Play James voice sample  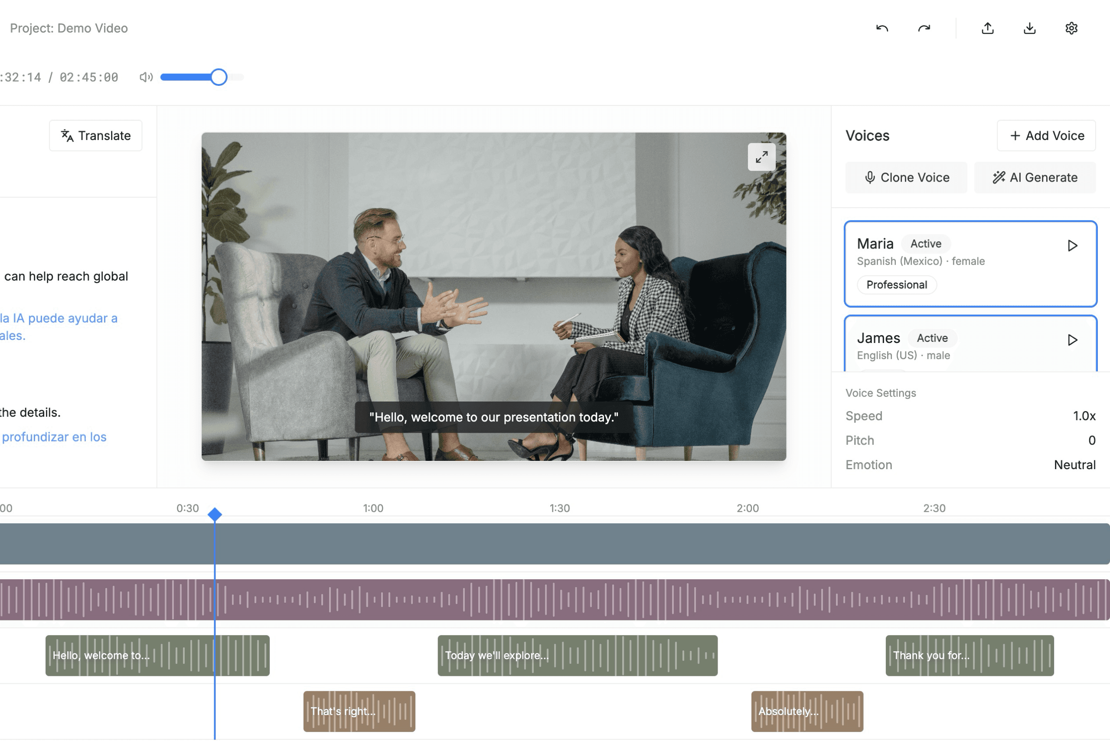[x=1072, y=340]
